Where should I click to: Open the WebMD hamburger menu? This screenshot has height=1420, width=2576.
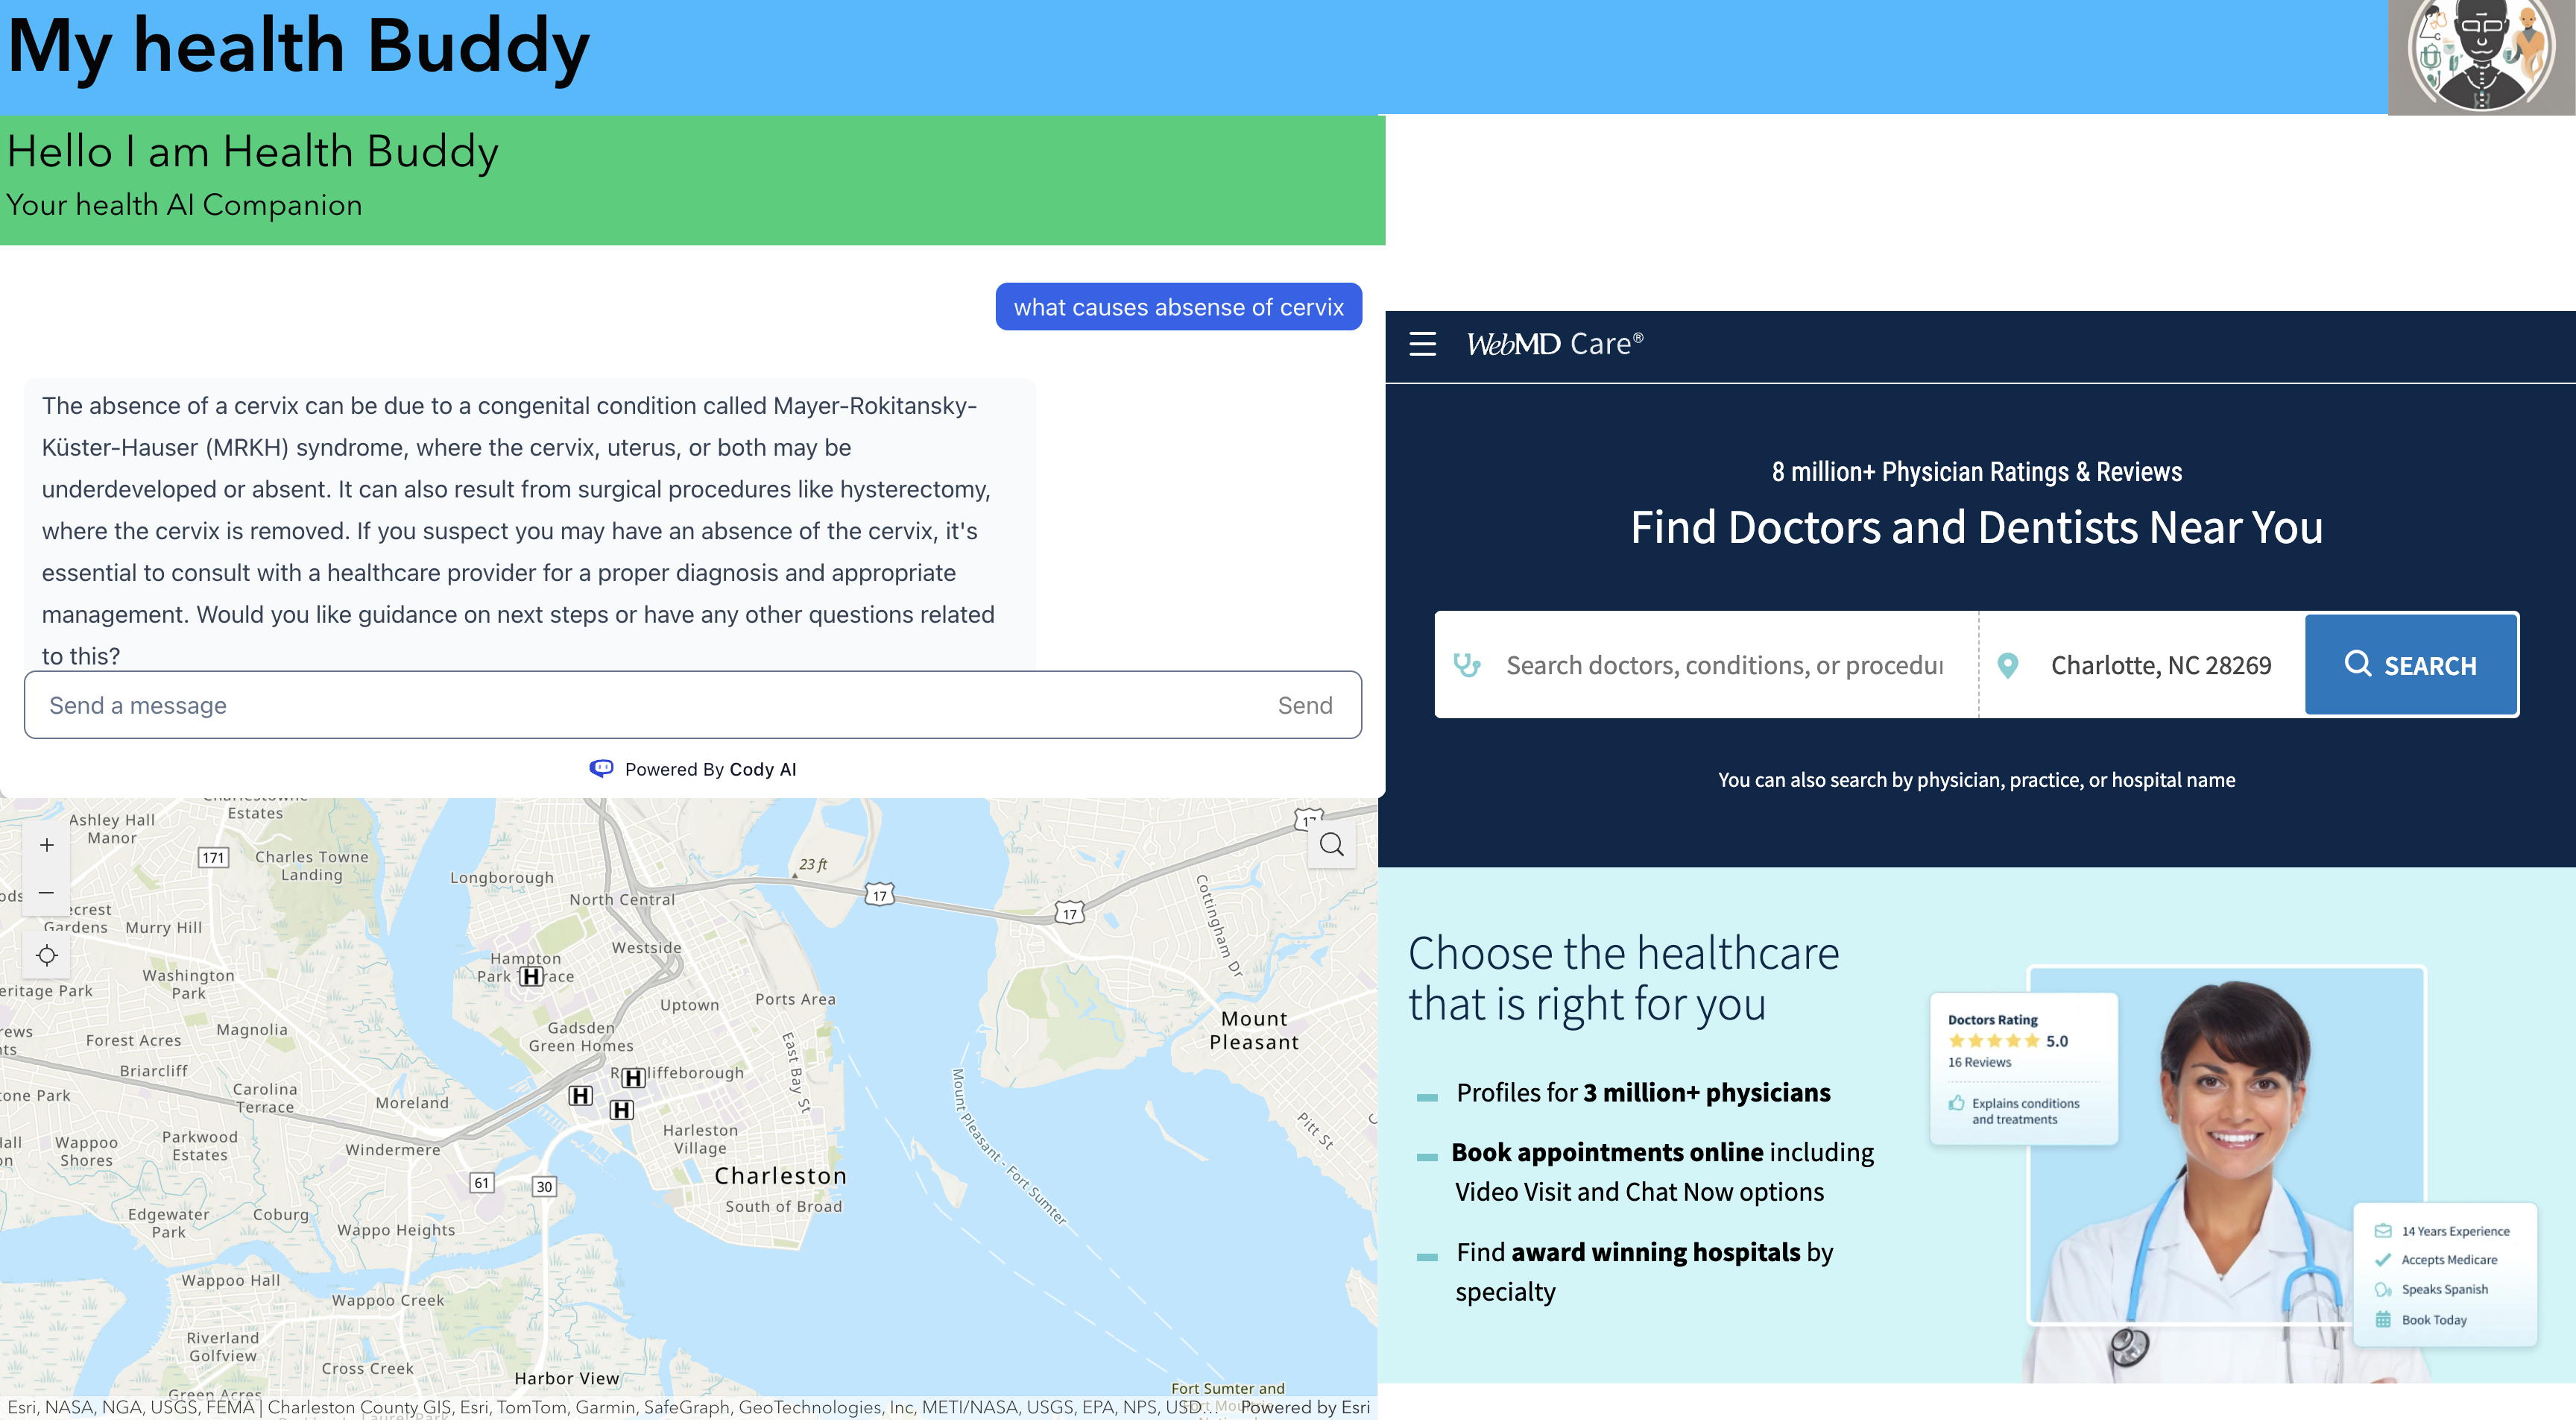(x=1422, y=345)
